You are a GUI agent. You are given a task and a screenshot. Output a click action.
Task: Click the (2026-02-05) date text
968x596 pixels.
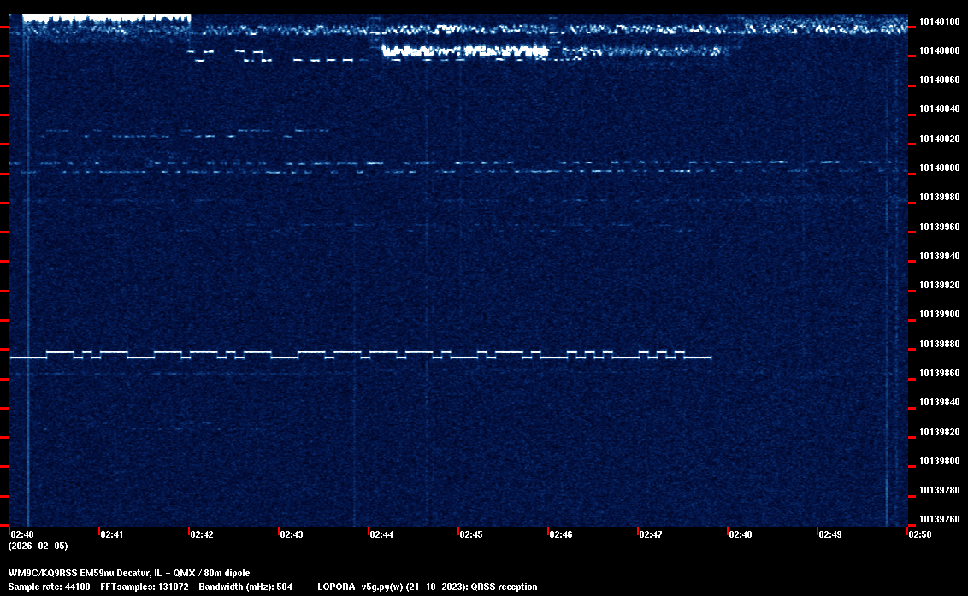pos(38,546)
